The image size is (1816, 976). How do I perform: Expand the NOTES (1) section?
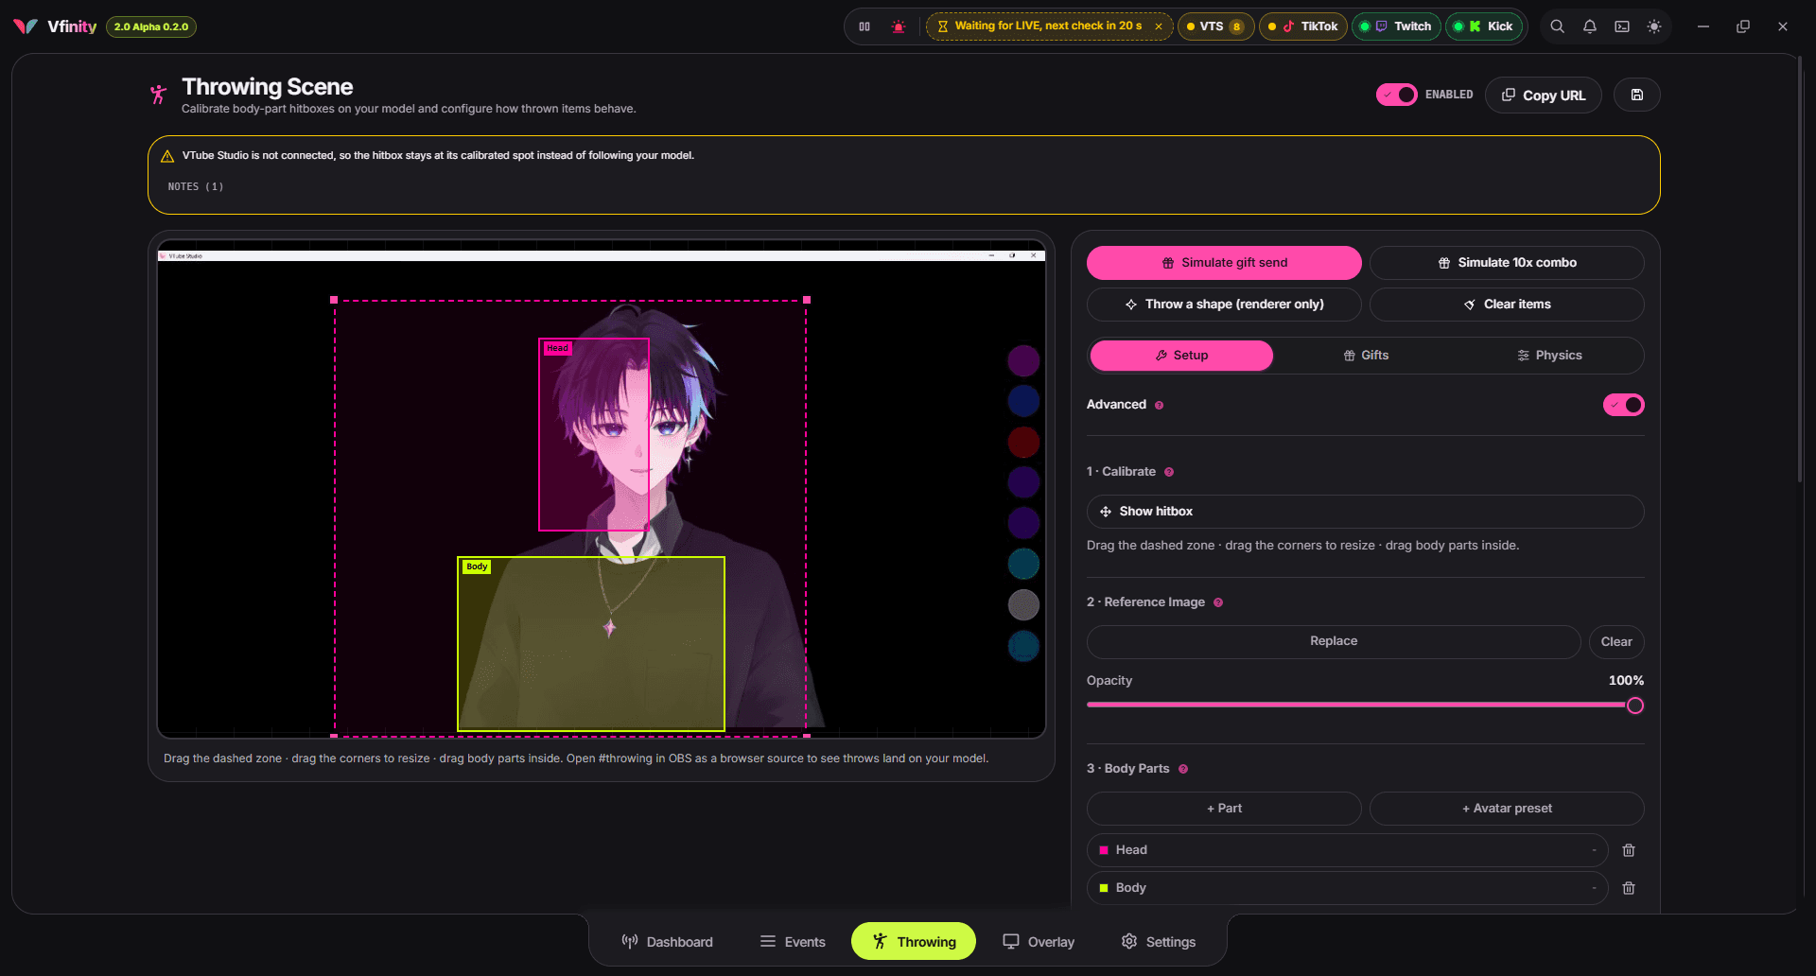point(196,187)
